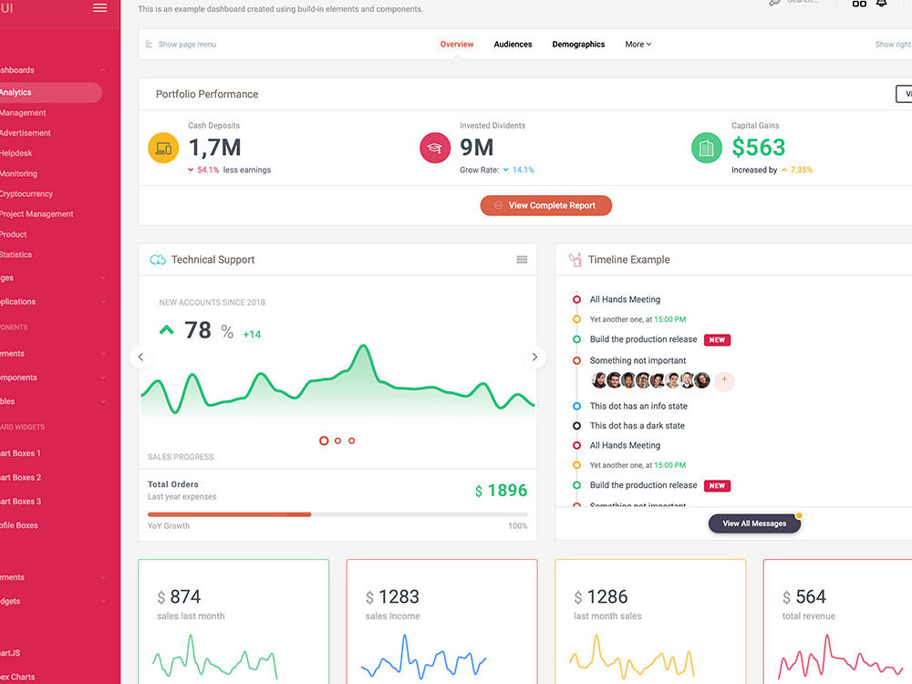Toggle the sidebar hamburger menu
Image resolution: width=912 pixels, height=684 pixels.
click(x=100, y=7)
